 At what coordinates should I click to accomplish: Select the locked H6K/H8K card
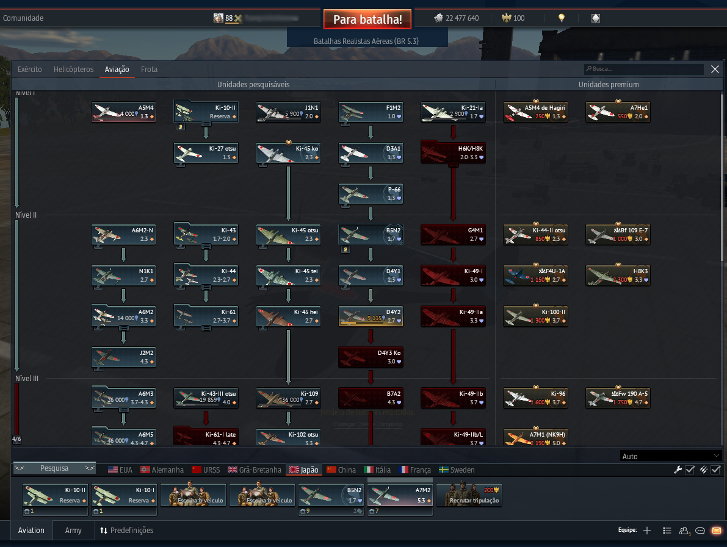453,153
